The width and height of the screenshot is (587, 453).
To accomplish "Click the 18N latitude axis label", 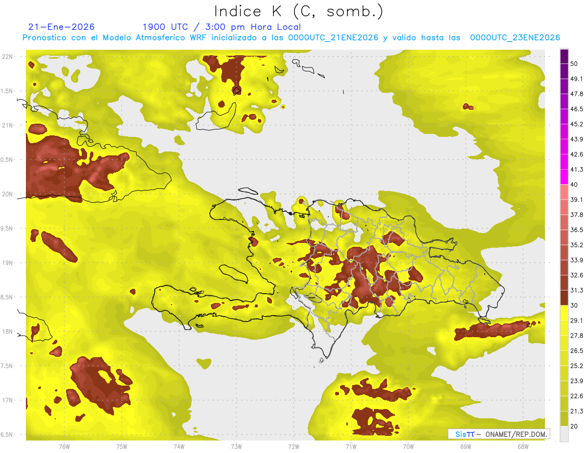I will [x=8, y=331].
